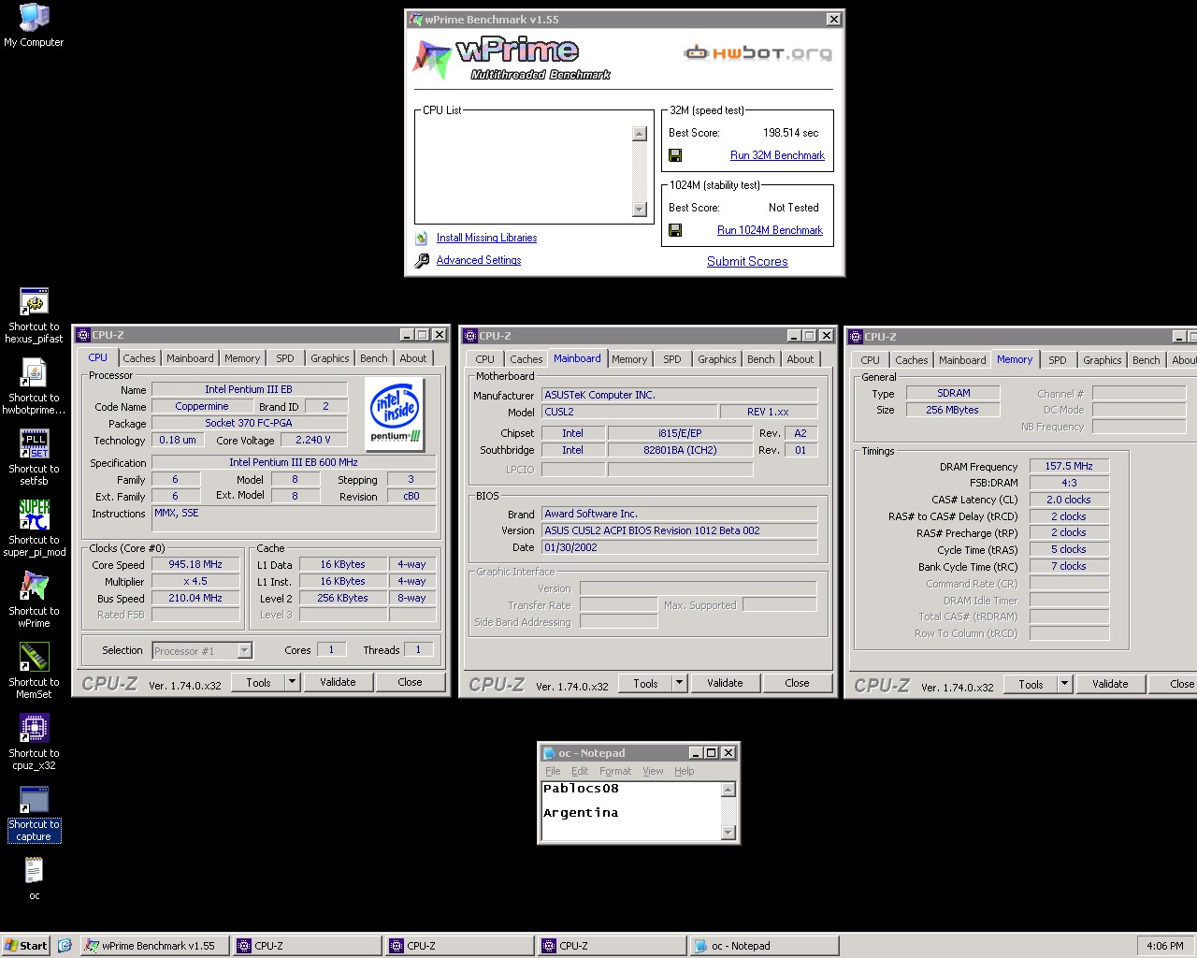Open Bench tab in first CPU-Z window
The width and height of the screenshot is (1197, 958).
point(374,358)
